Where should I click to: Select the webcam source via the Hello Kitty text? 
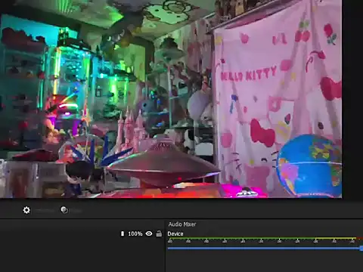point(249,73)
